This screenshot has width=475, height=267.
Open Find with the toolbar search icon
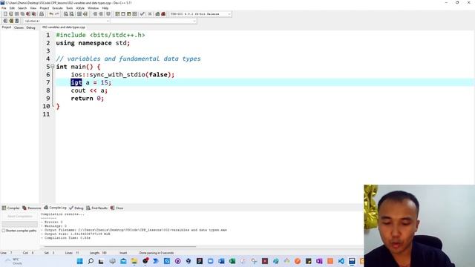tap(66, 14)
